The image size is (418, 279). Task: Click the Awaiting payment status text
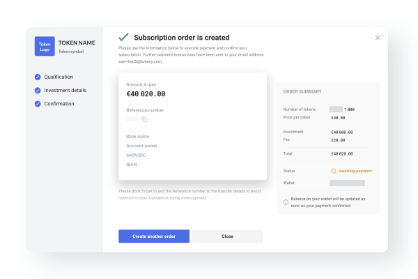click(355, 171)
